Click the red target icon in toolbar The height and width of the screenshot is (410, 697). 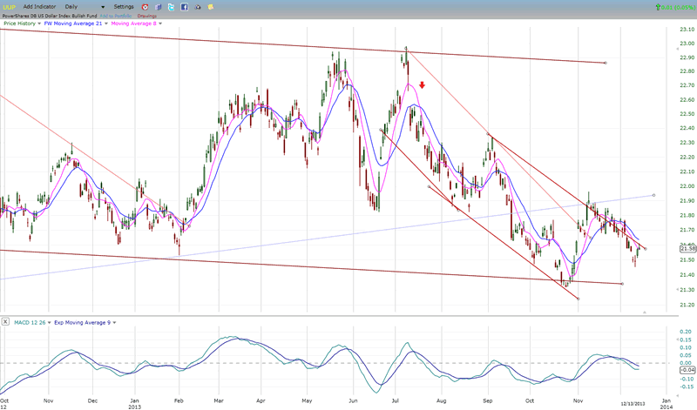click(x=144, y=6)
